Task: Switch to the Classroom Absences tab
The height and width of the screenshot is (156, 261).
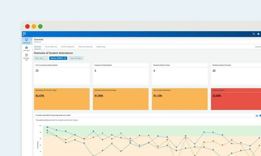Action: click(x=85, y=47)
